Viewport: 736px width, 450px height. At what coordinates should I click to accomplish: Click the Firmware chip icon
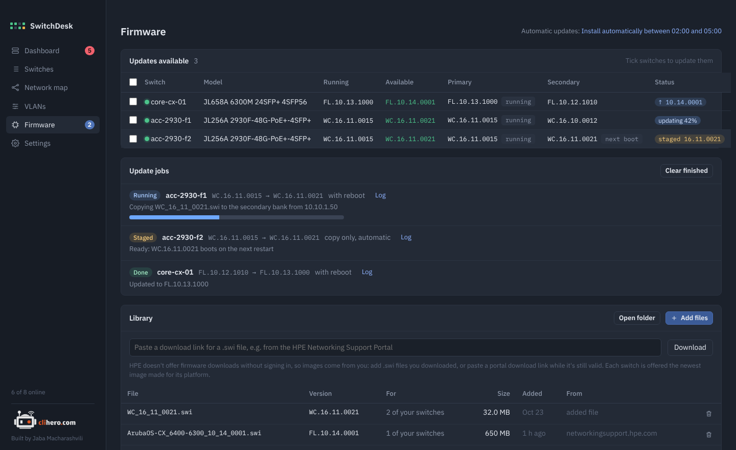pyautogui.click(x=15, y=125)
